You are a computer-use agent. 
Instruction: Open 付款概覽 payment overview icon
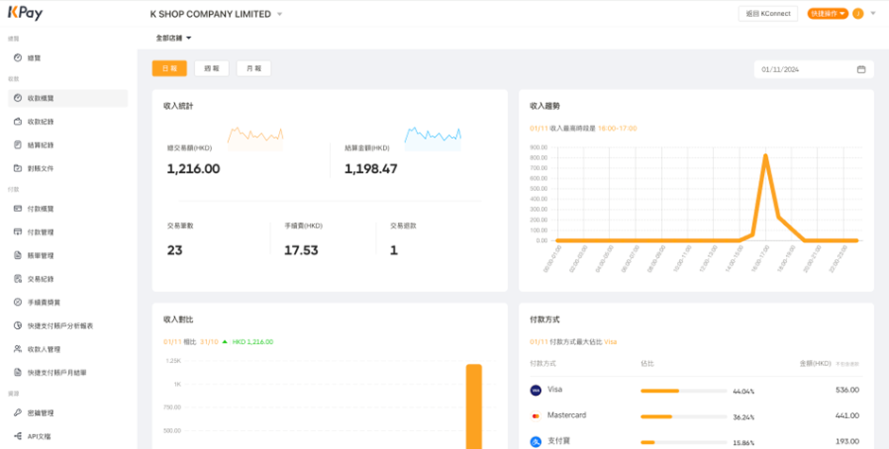(x=18, y=209)
